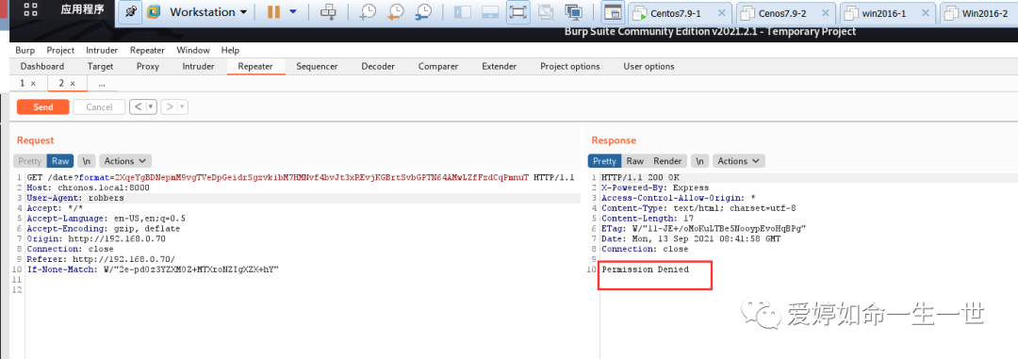Viewport: 1018px width, 359px height.
Task: Select Repeater request tab 2
Action: point(61,83)
